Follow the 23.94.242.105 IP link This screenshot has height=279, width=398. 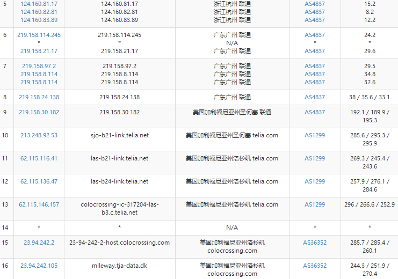(39, 266)
